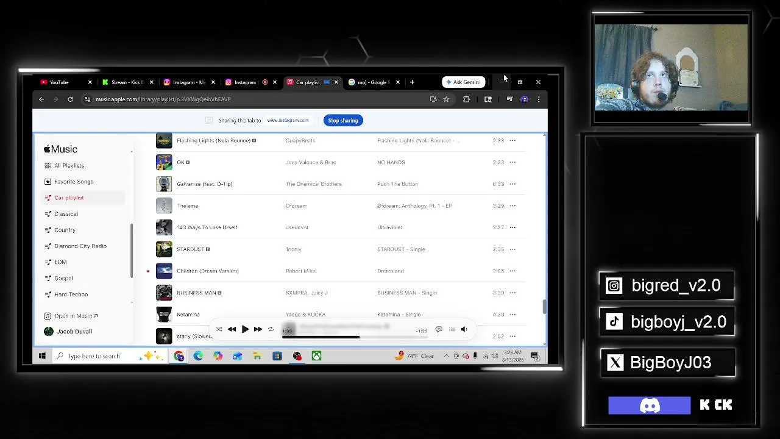Open more options for BUSINESS MAN
Image resolution: width=780 pixels, height=439 pixels.
coord(512,293)
